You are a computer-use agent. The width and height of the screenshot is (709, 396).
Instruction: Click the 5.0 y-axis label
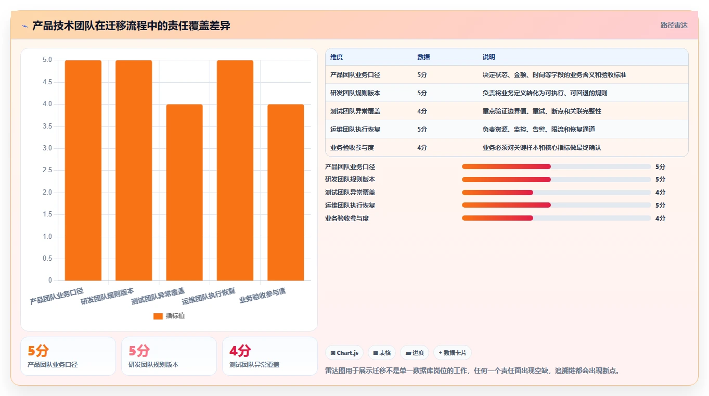point(47,60)
